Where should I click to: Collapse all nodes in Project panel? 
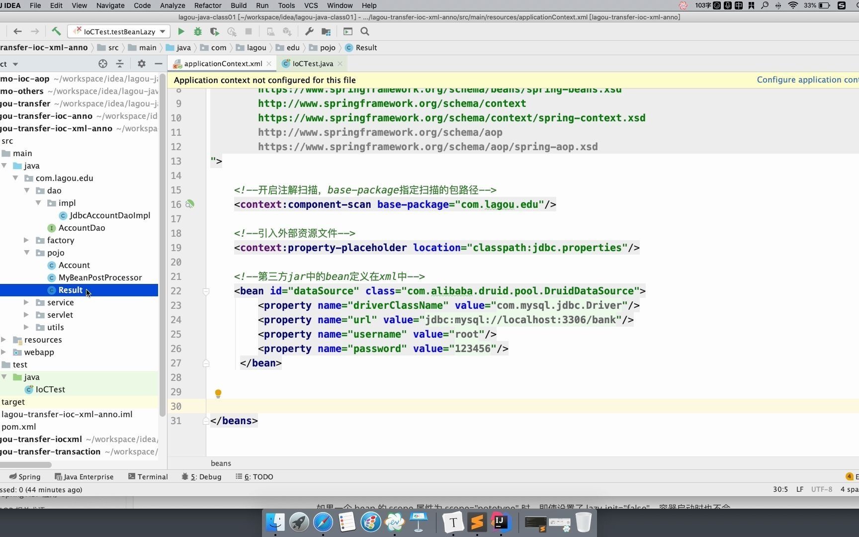120,64
